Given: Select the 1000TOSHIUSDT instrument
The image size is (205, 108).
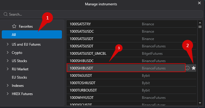Looking at the screenshot, I should click(131, 83).
